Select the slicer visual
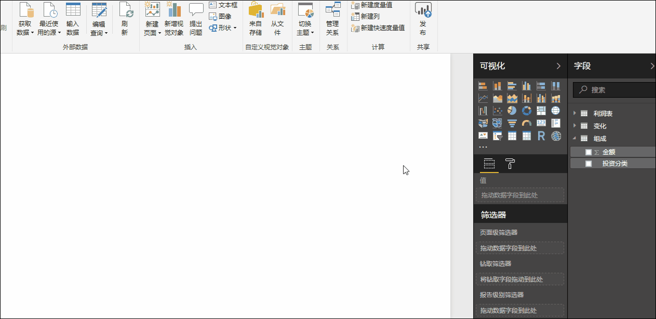Screen dimensions: 656x319 click(x=498, y=136)
